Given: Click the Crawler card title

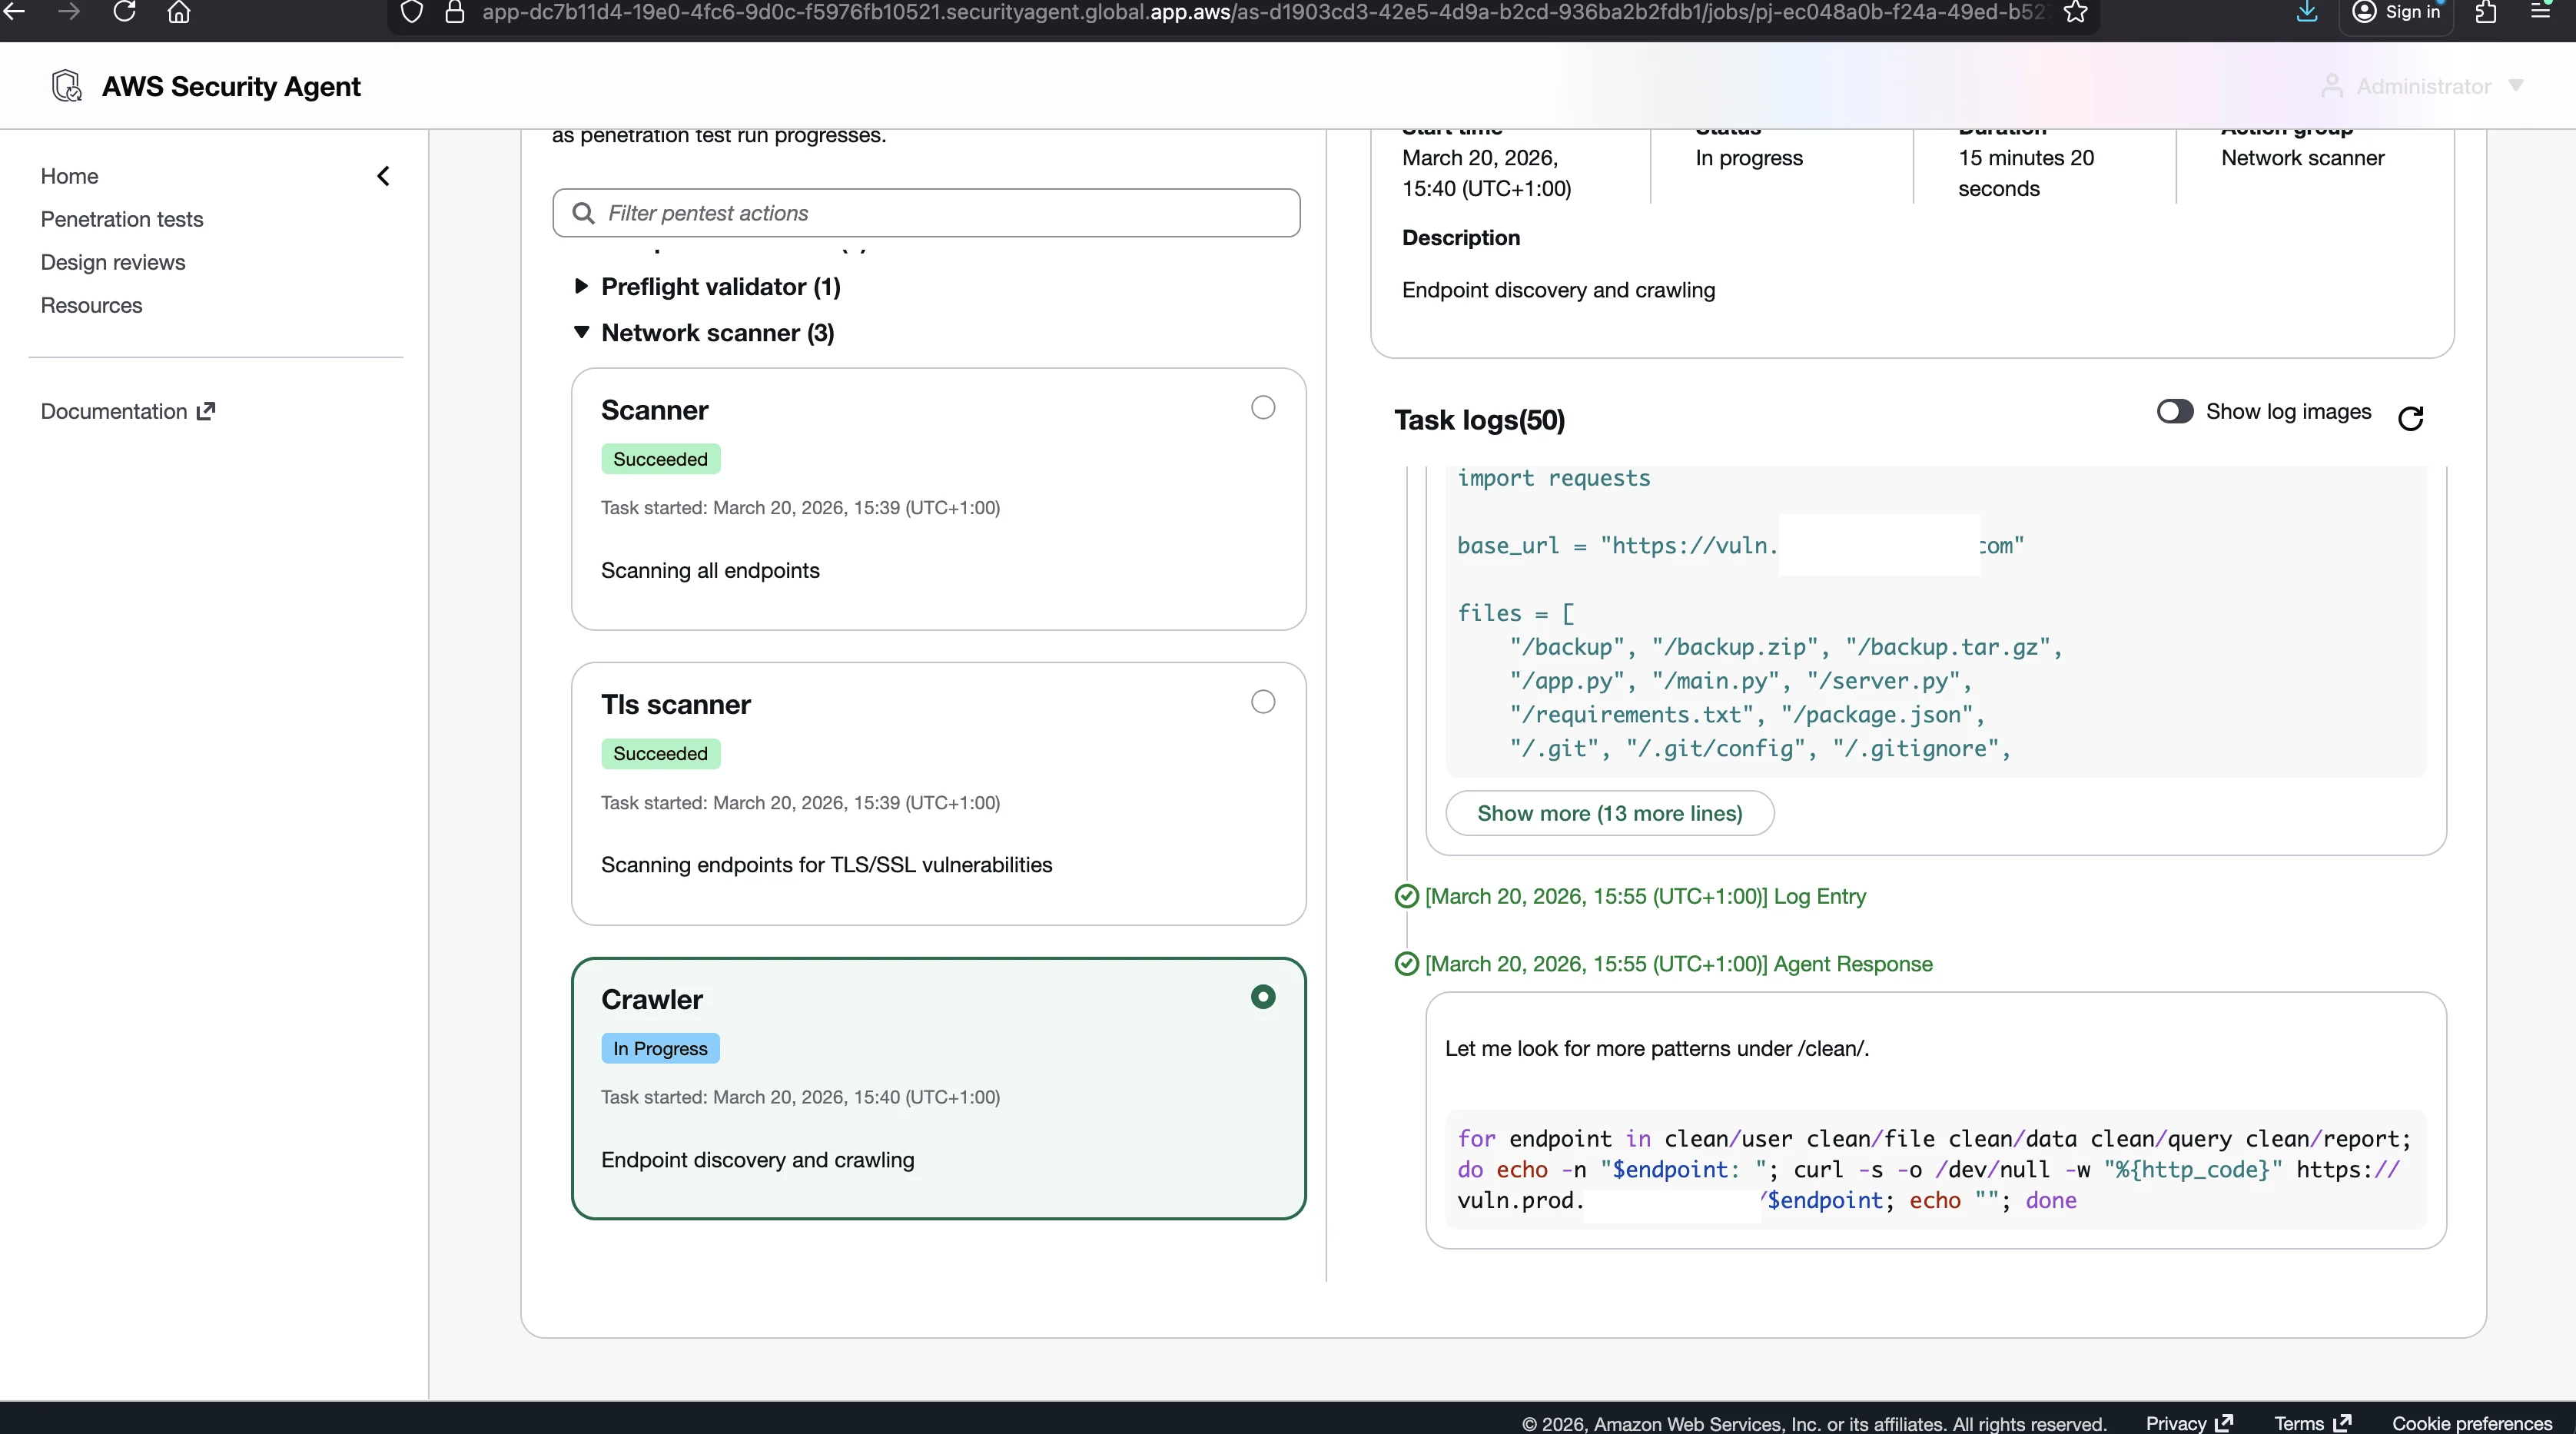Looking at the screenshot, I should pos(652,1000).
